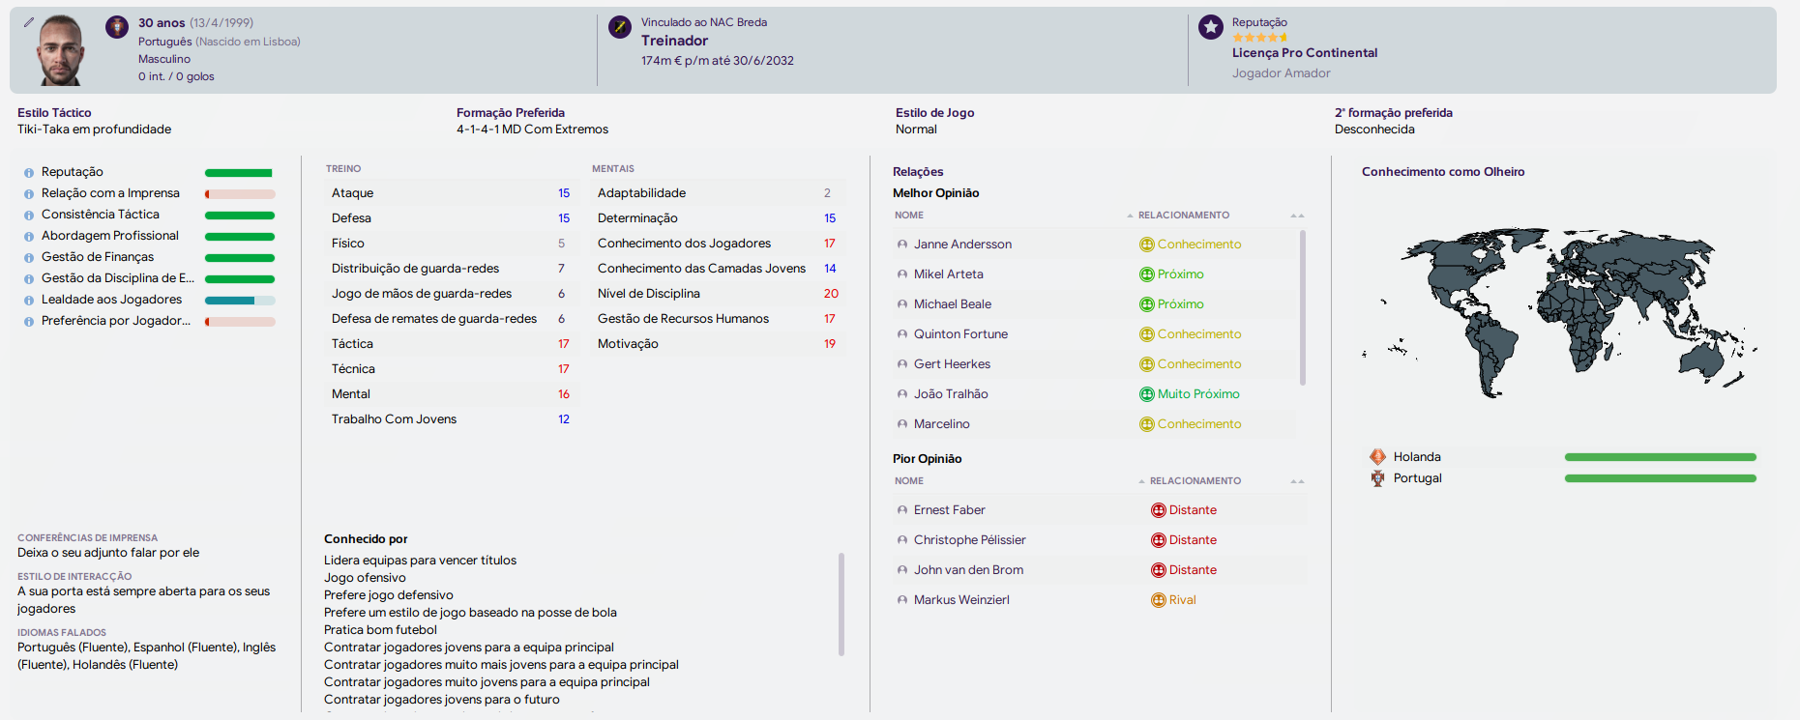Sort Melhor Opinião list by NOME column
The image size is (1800, 720).
[x=909, y=216]
